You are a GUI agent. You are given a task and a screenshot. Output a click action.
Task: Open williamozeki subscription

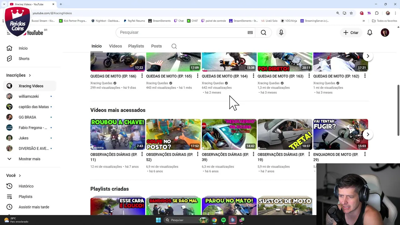[30, 97]
